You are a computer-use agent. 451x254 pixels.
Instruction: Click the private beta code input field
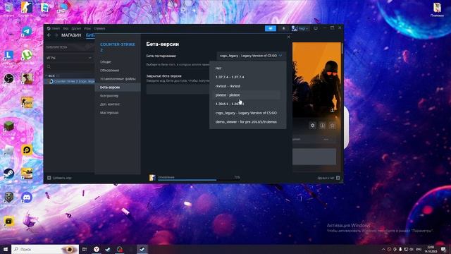(178, 90)
